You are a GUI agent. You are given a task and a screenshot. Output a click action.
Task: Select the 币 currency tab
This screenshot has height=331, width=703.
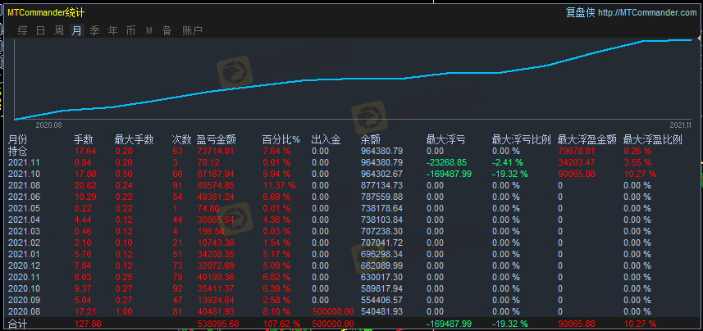[131, 30]
